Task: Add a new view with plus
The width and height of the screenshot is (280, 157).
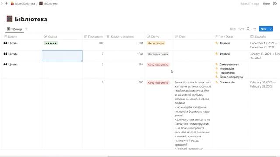Action: point(26,29)
